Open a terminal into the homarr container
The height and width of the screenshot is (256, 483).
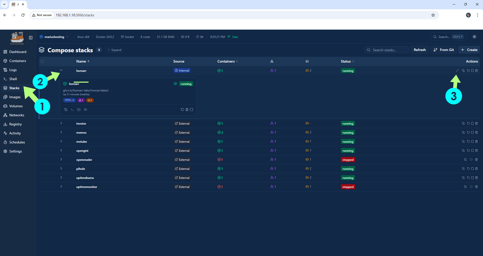tap(72, 110)
